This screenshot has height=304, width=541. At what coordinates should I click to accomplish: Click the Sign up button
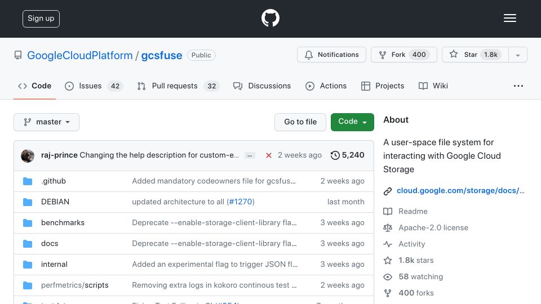tap(41, 19)
